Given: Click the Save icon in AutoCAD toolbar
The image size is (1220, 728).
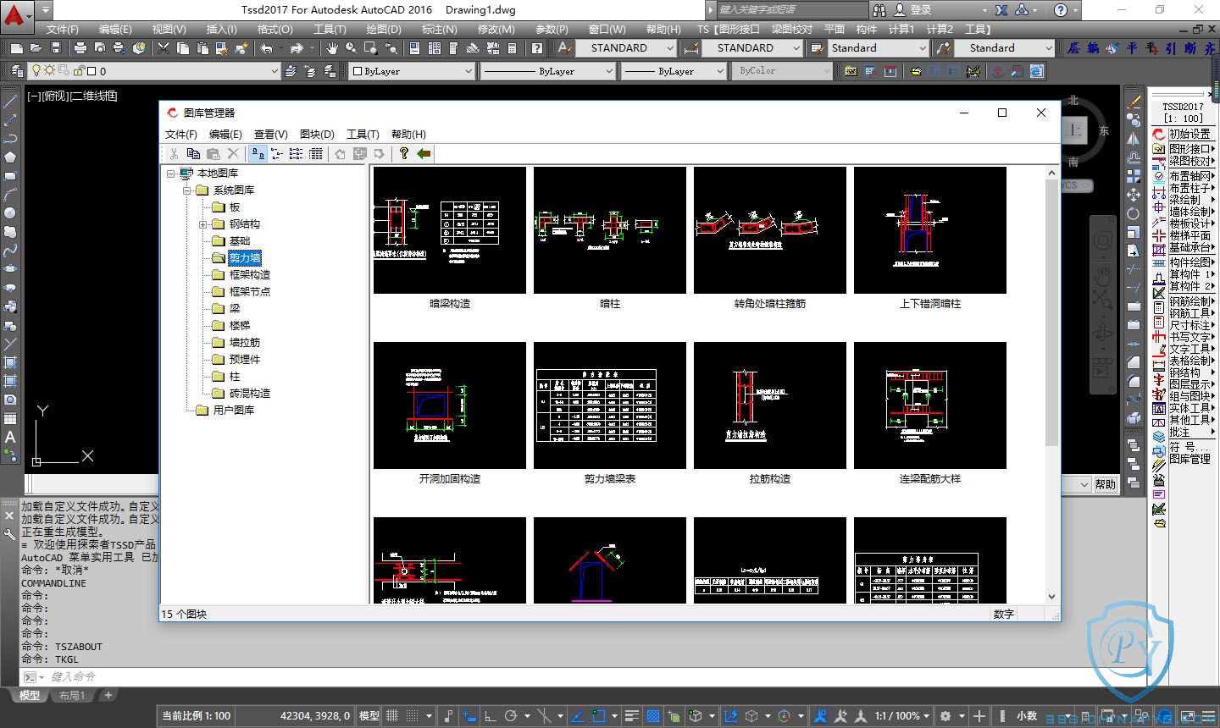Looking at the screenshot, I should (55, 48).
